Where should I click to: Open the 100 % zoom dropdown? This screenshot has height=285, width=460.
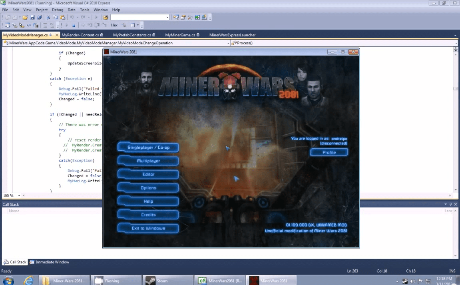[x=19, y=195]
